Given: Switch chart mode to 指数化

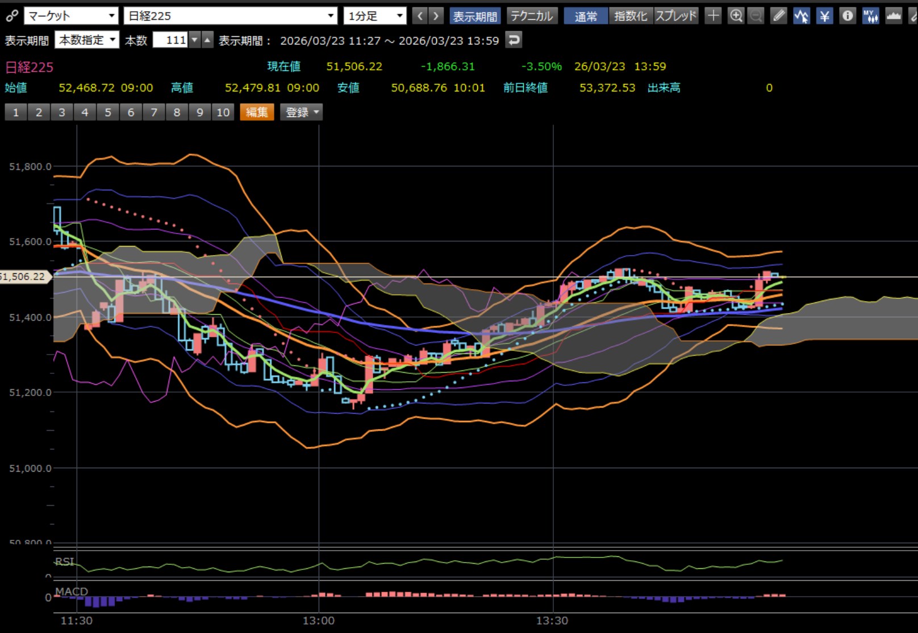Looking at the screenshot, I should click(631, 16).
